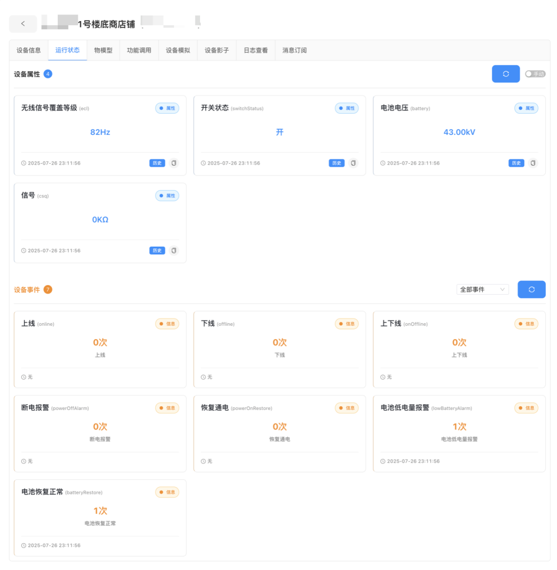Image resolution: width=557 pixels, height=570 pixels.
Task: Open the 电池低电量报警 event card
Action: 459,434
